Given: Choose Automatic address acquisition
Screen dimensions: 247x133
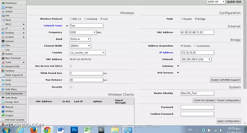Looking at the screenshot, I should pos(195,46).
